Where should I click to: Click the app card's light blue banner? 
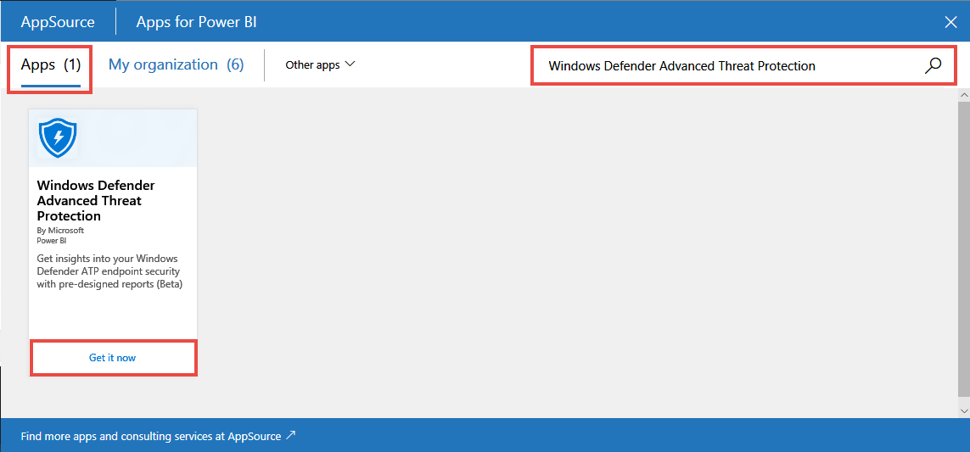tap(140, 137)
